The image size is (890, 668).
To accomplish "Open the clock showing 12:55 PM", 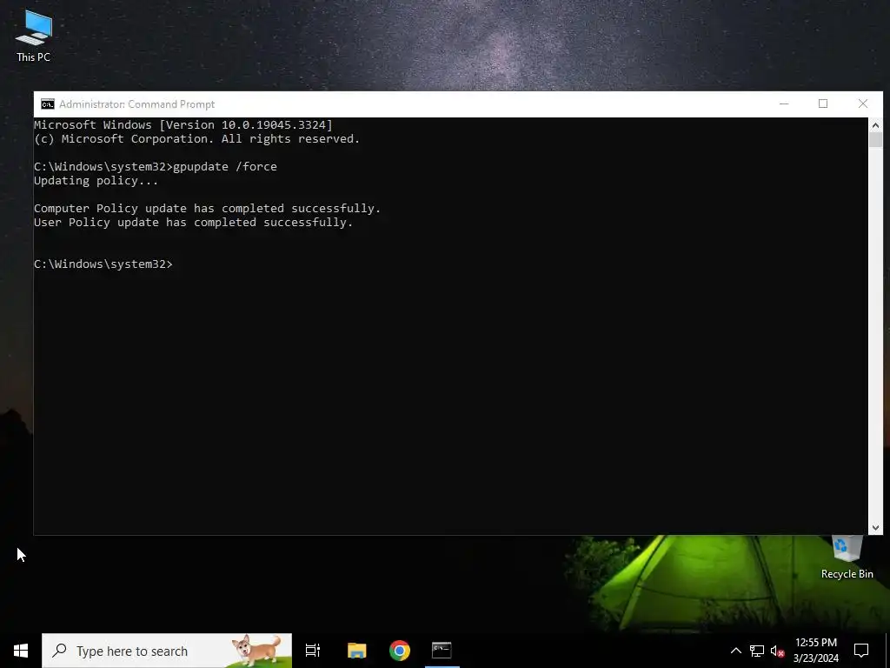I will point(815,651).
